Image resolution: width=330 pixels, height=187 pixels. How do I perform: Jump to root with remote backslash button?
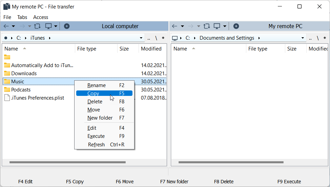tap(317, 38)
